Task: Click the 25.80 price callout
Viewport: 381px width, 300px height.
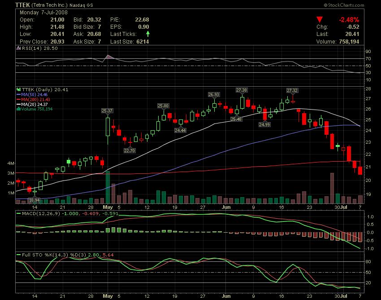Action: 163,106
